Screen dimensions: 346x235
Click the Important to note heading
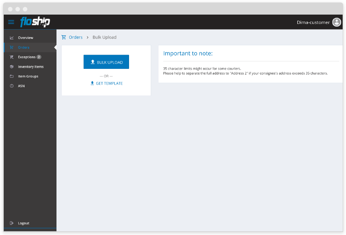(188, 54)
